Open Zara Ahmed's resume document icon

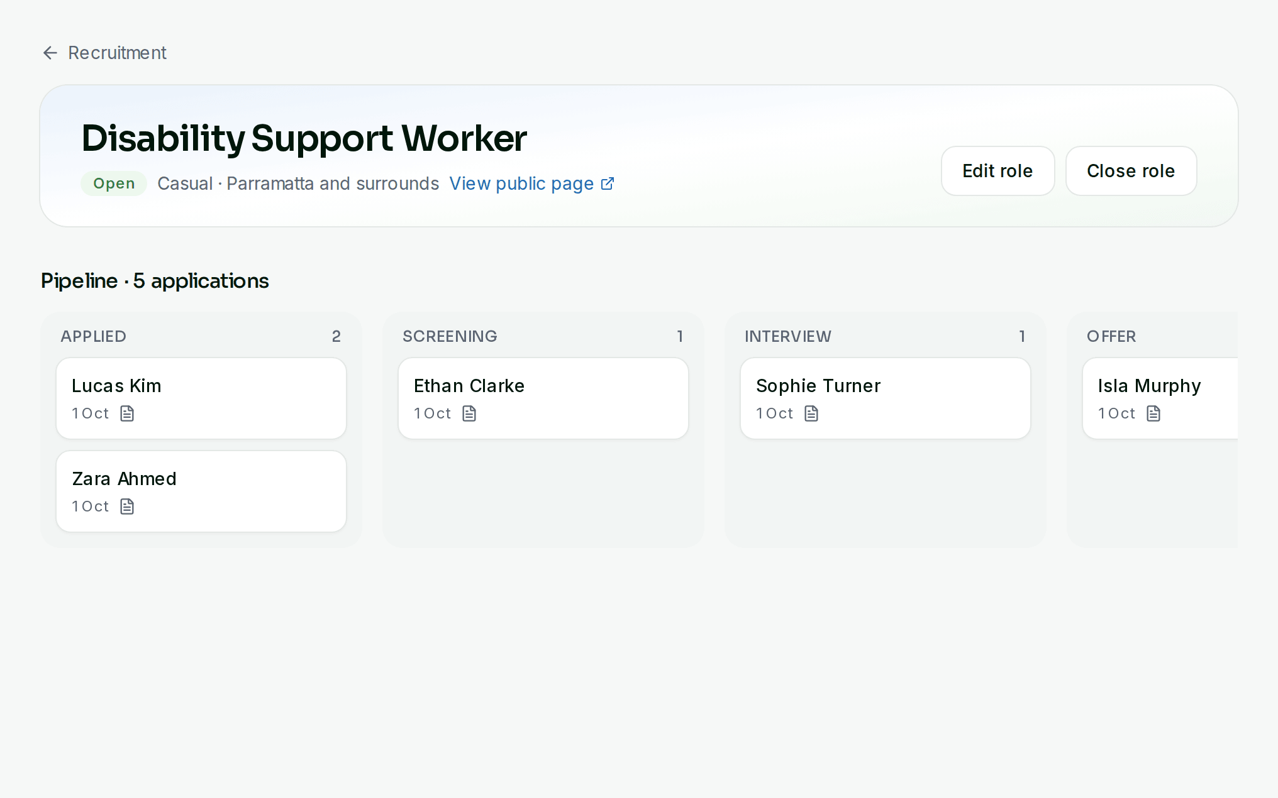coord(127,506)
